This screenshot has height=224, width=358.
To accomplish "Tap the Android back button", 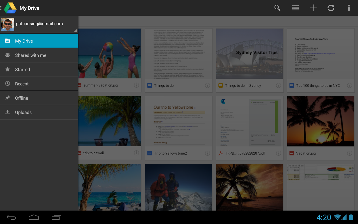I will (x=11, y=217).
